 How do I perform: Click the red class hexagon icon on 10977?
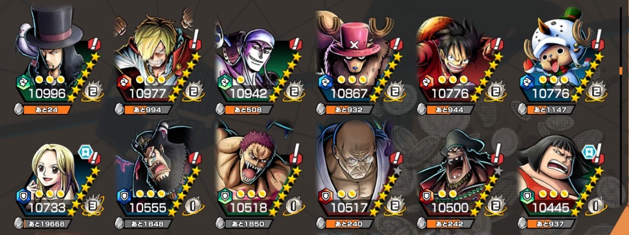[123, 82]
